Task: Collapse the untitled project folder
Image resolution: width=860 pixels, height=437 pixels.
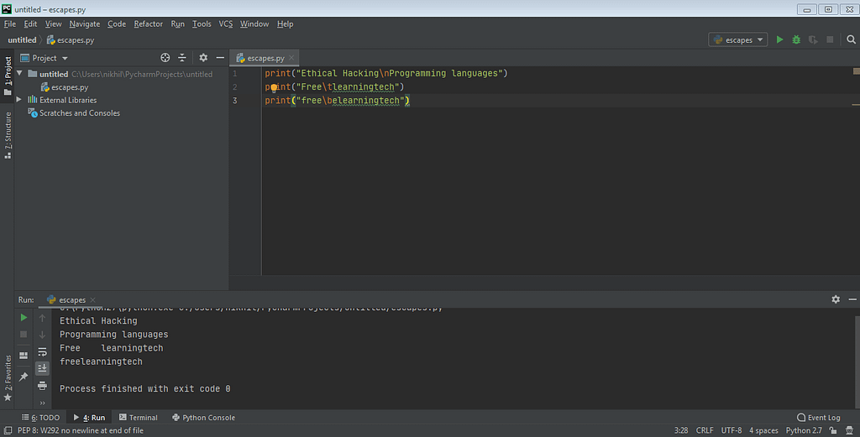Action: [x=20, y=73]
